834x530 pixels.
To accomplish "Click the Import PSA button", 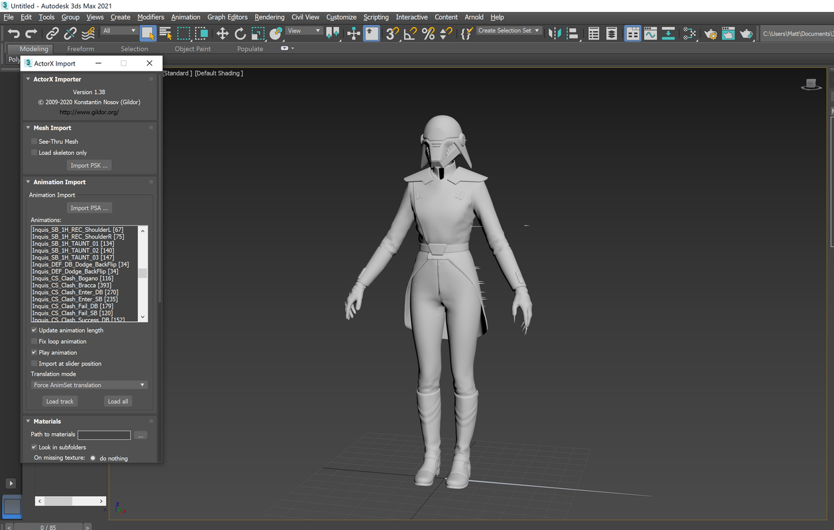I will coord(89,208).
